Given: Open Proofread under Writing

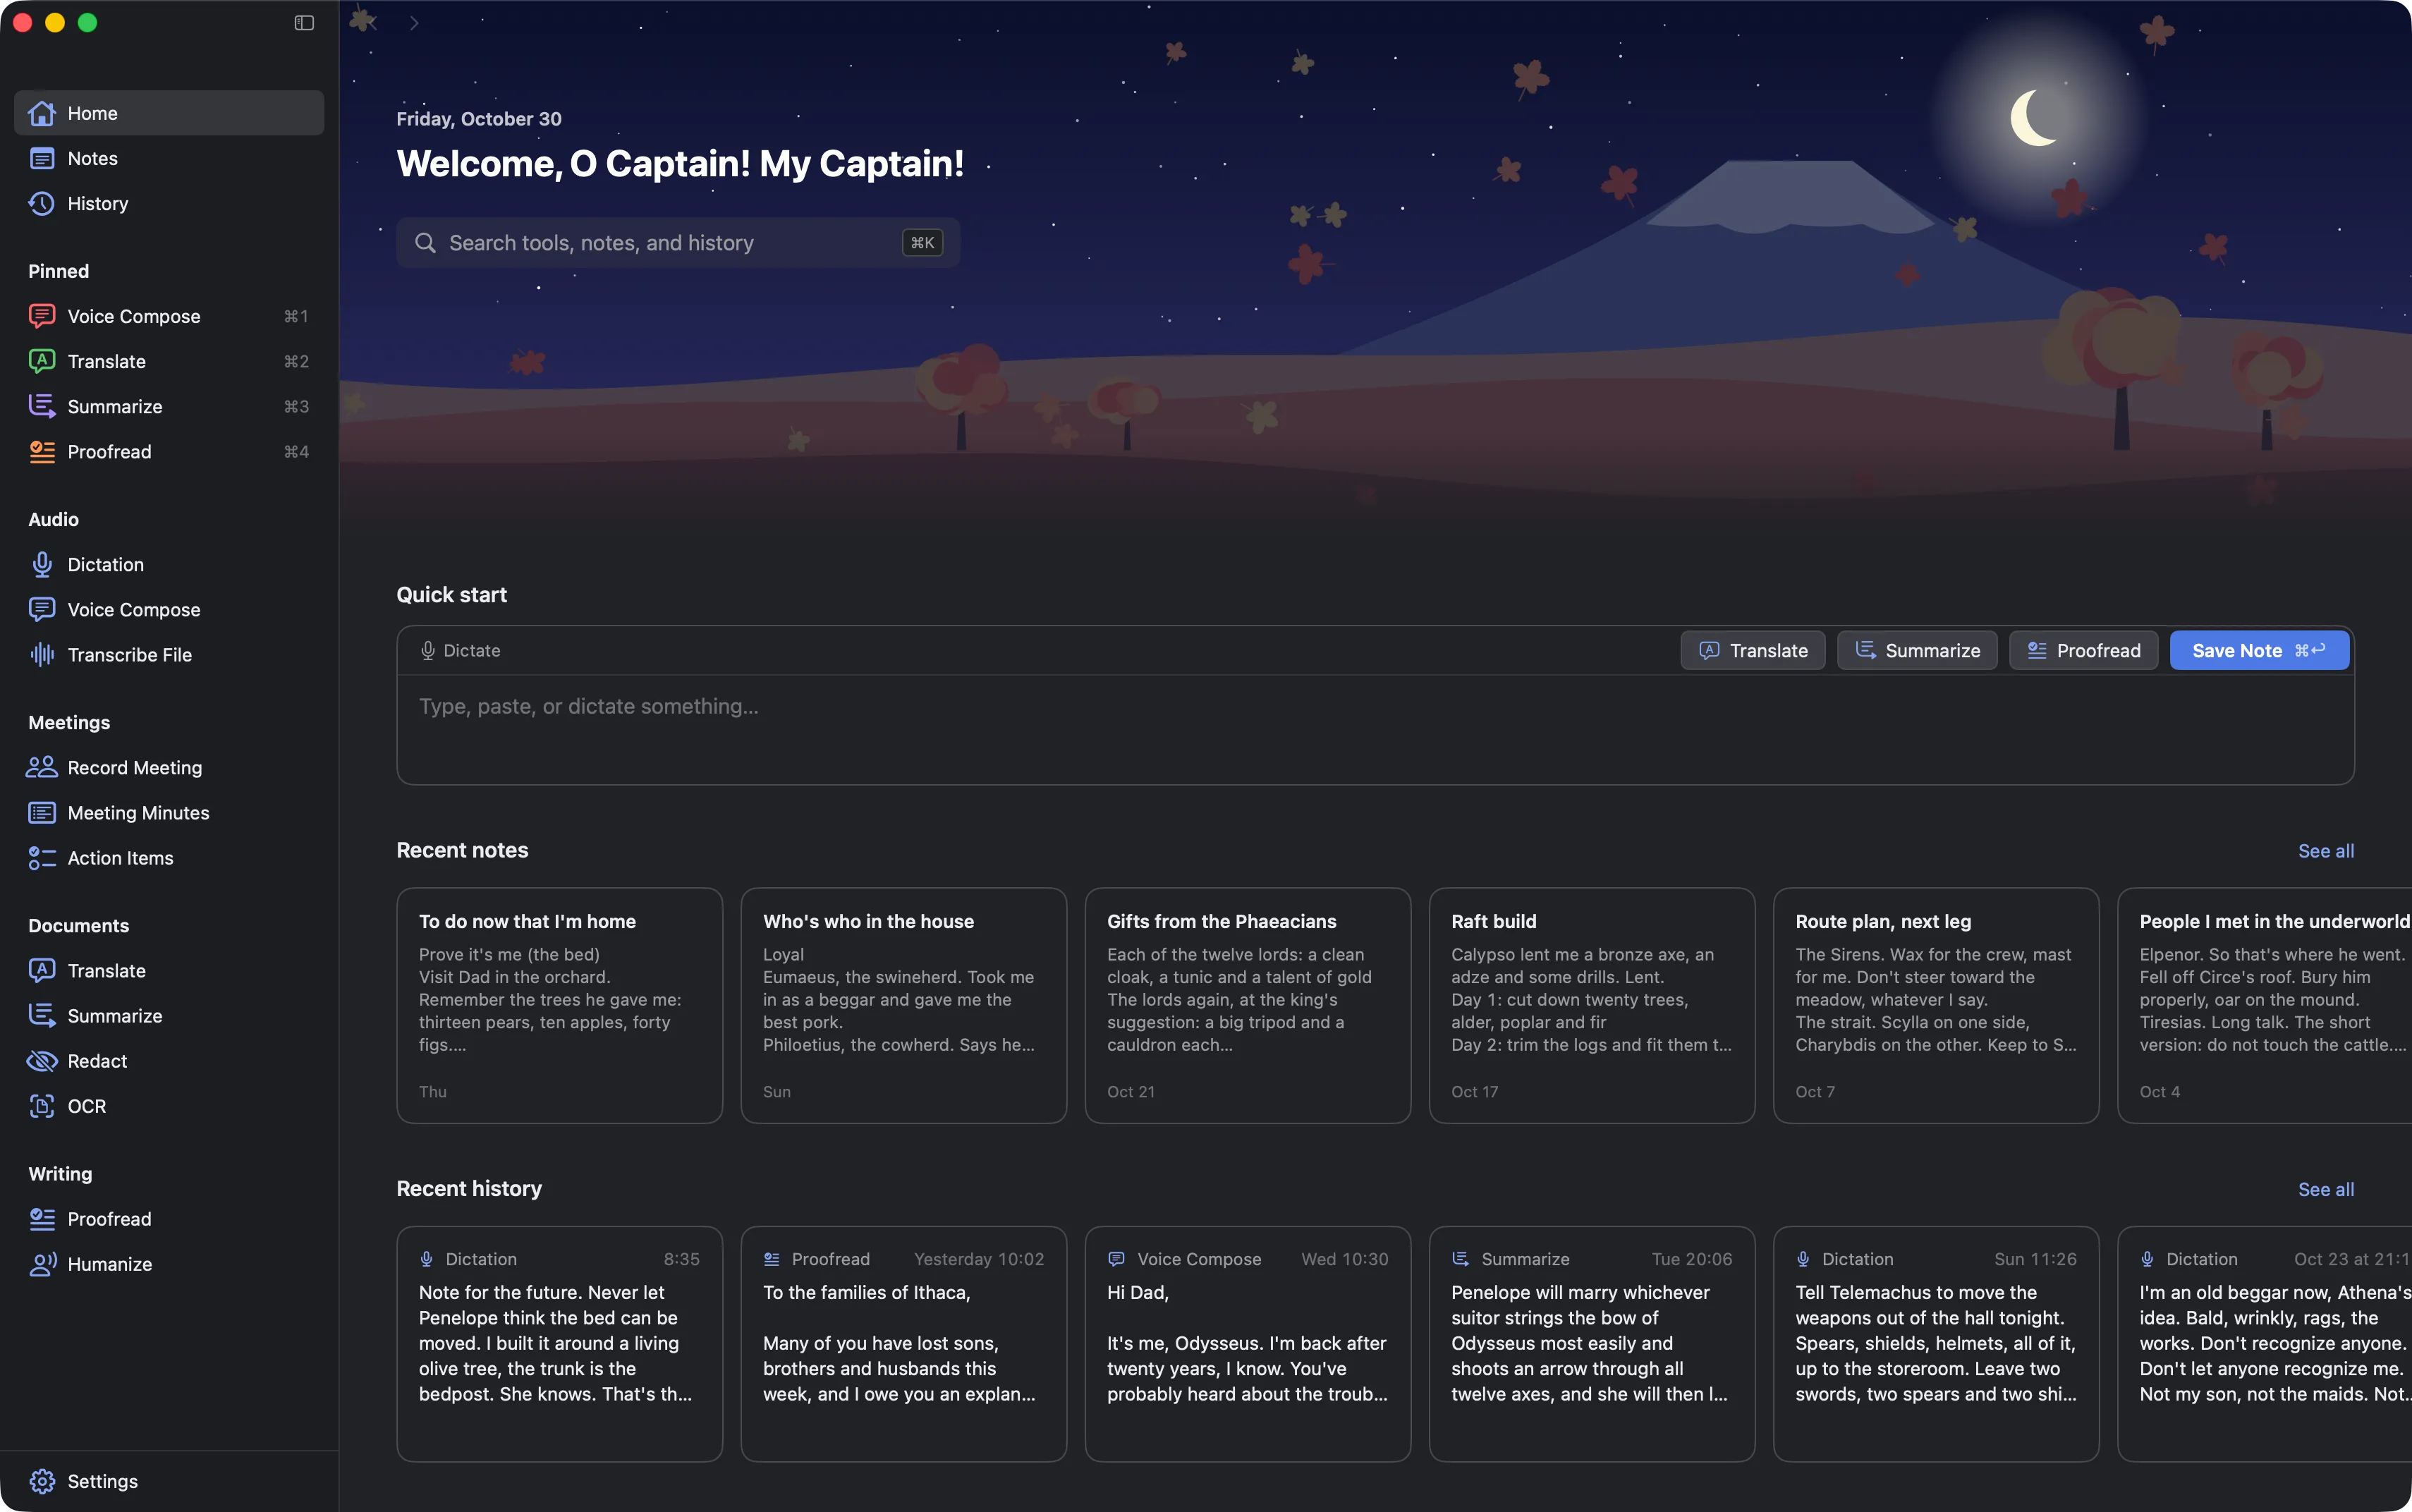Looking at the screenshot, I should click(x=169, y=1218).
